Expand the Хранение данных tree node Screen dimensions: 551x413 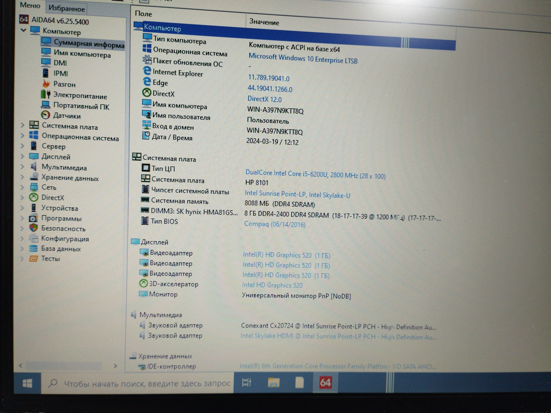click(22, 177)
